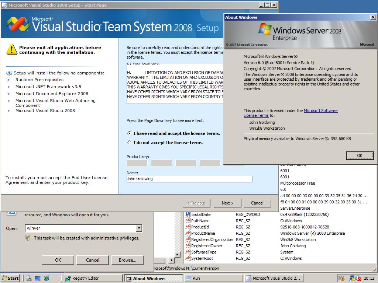Select RegisteredOrganization registry value icon

(188, 239)
